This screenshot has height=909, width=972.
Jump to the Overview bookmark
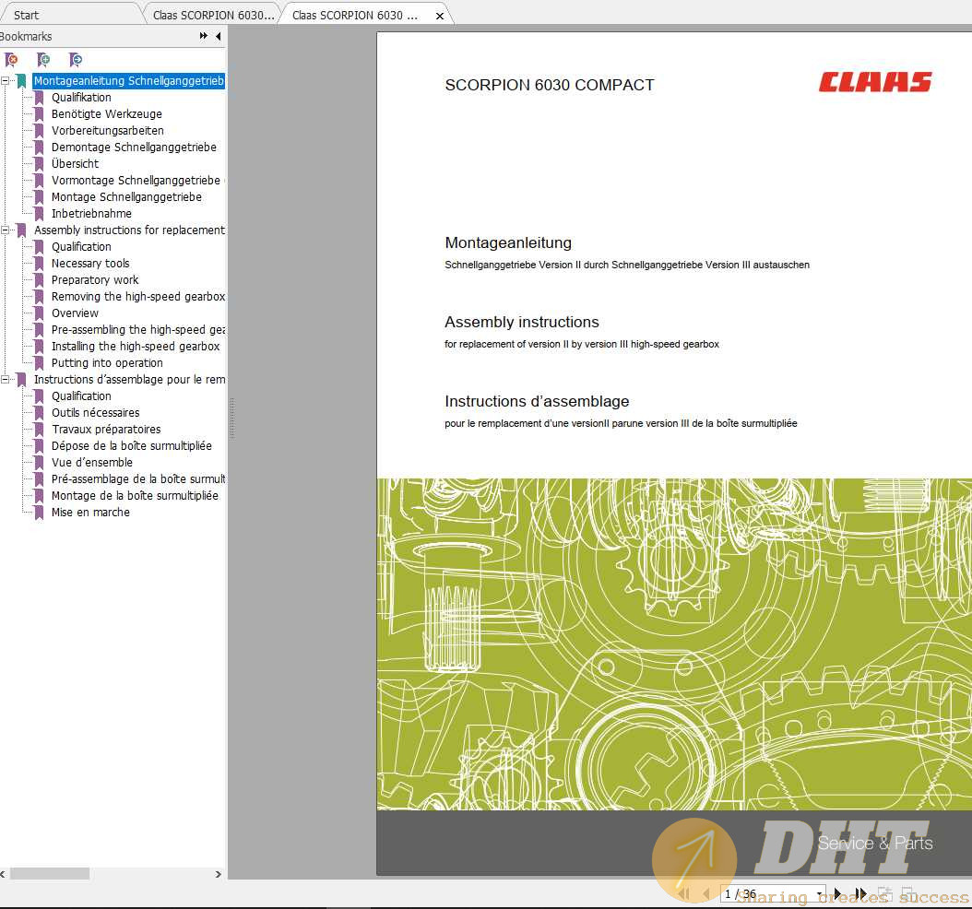[x=75, y=313]
